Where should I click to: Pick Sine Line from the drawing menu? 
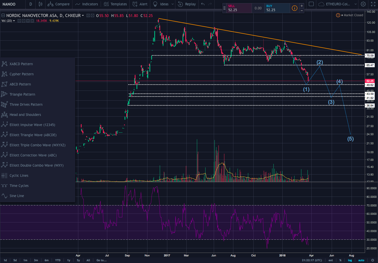pyautogui.click(x=17, y=196)
